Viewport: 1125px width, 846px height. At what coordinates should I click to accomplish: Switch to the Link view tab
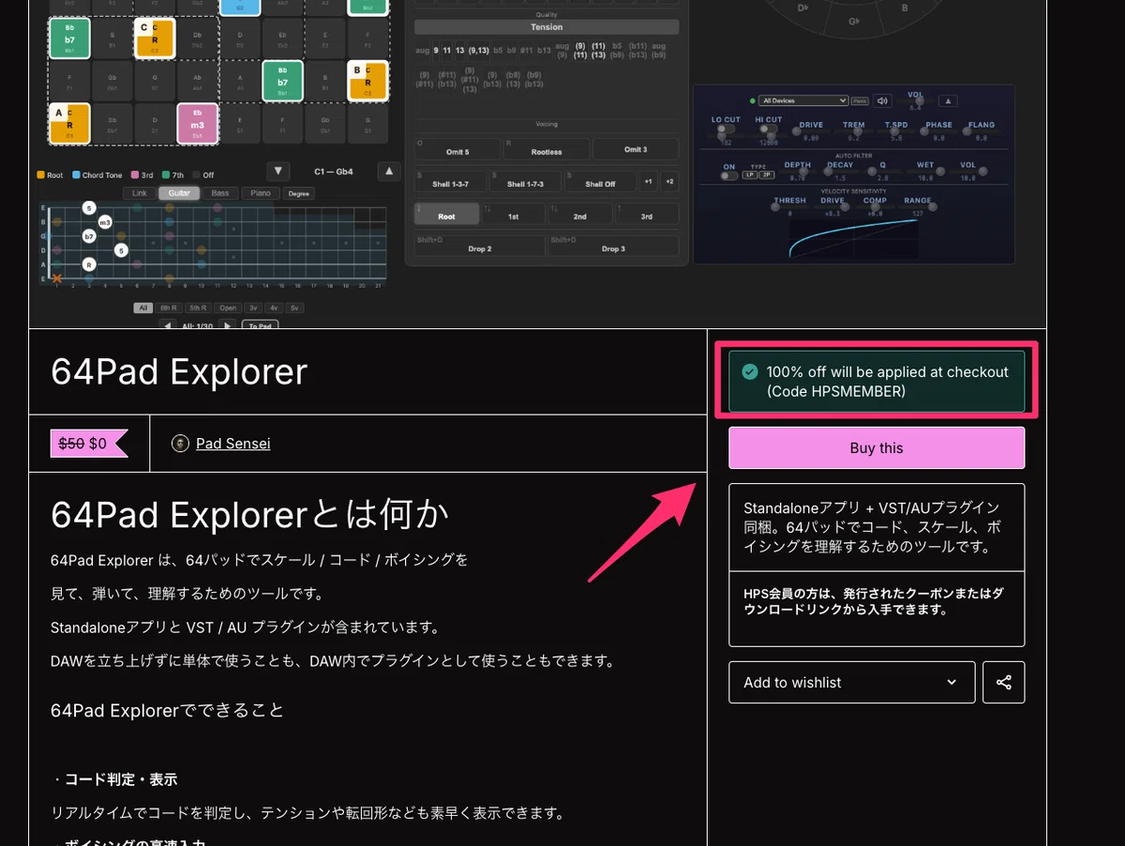pyautogui.click(x=140, y=193)
